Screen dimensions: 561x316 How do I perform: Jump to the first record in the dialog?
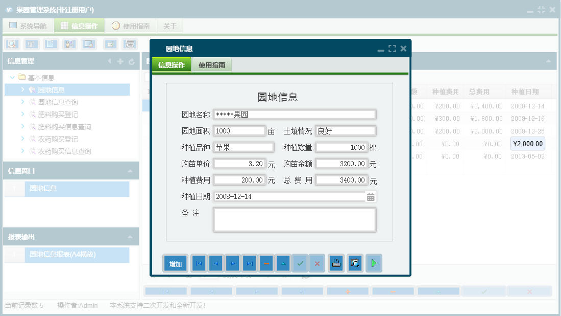(199, 263)
